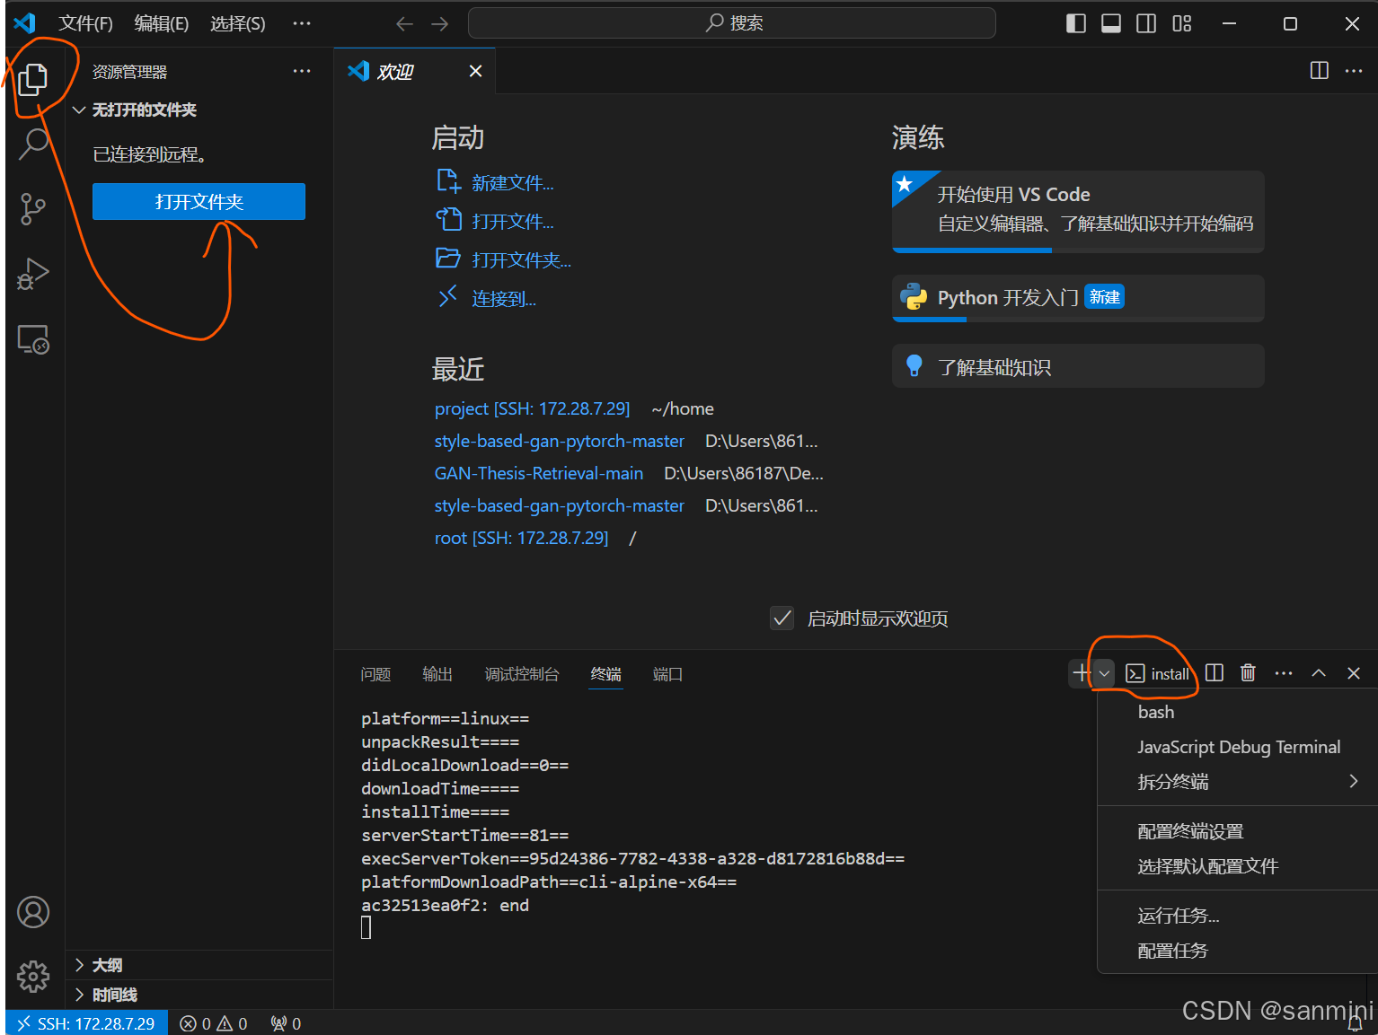Open the Remote Explorer icon

tap(33, 339)
